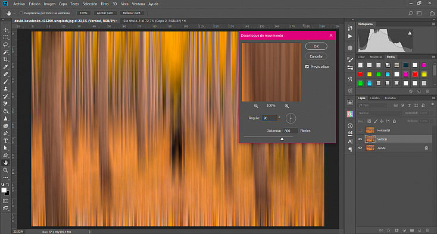The image size is (437, 234).
Task: Open the Estilos panel menu
Action: point(433,57)
